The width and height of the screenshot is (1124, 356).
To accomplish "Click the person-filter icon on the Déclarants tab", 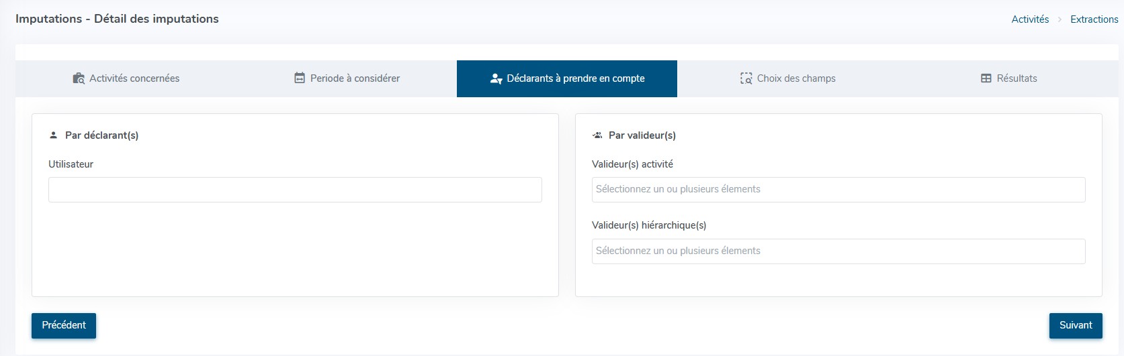I will pyautogui.click(x=496, y=79).
